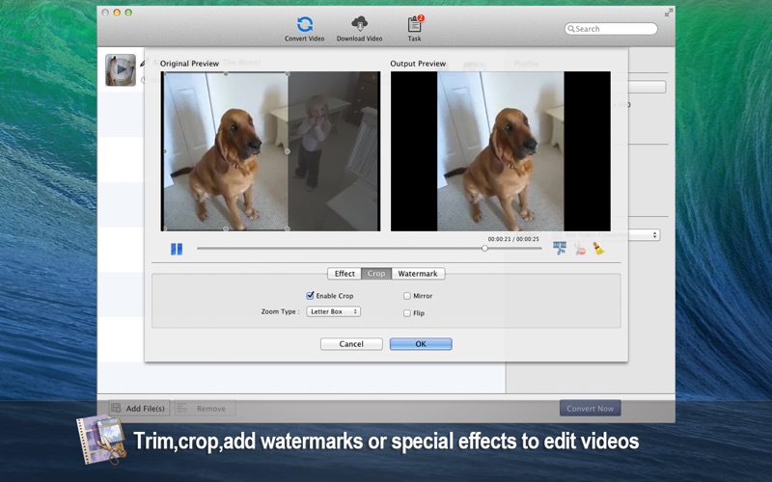The width and height of the screenshot is (772, 482).
Task: Click the playback progress slider knob
Action: tap(485, 249)
